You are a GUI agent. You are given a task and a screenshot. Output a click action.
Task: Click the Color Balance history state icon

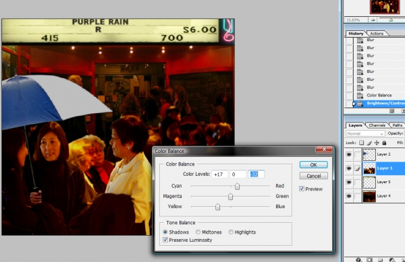click(x=360, y=96)
